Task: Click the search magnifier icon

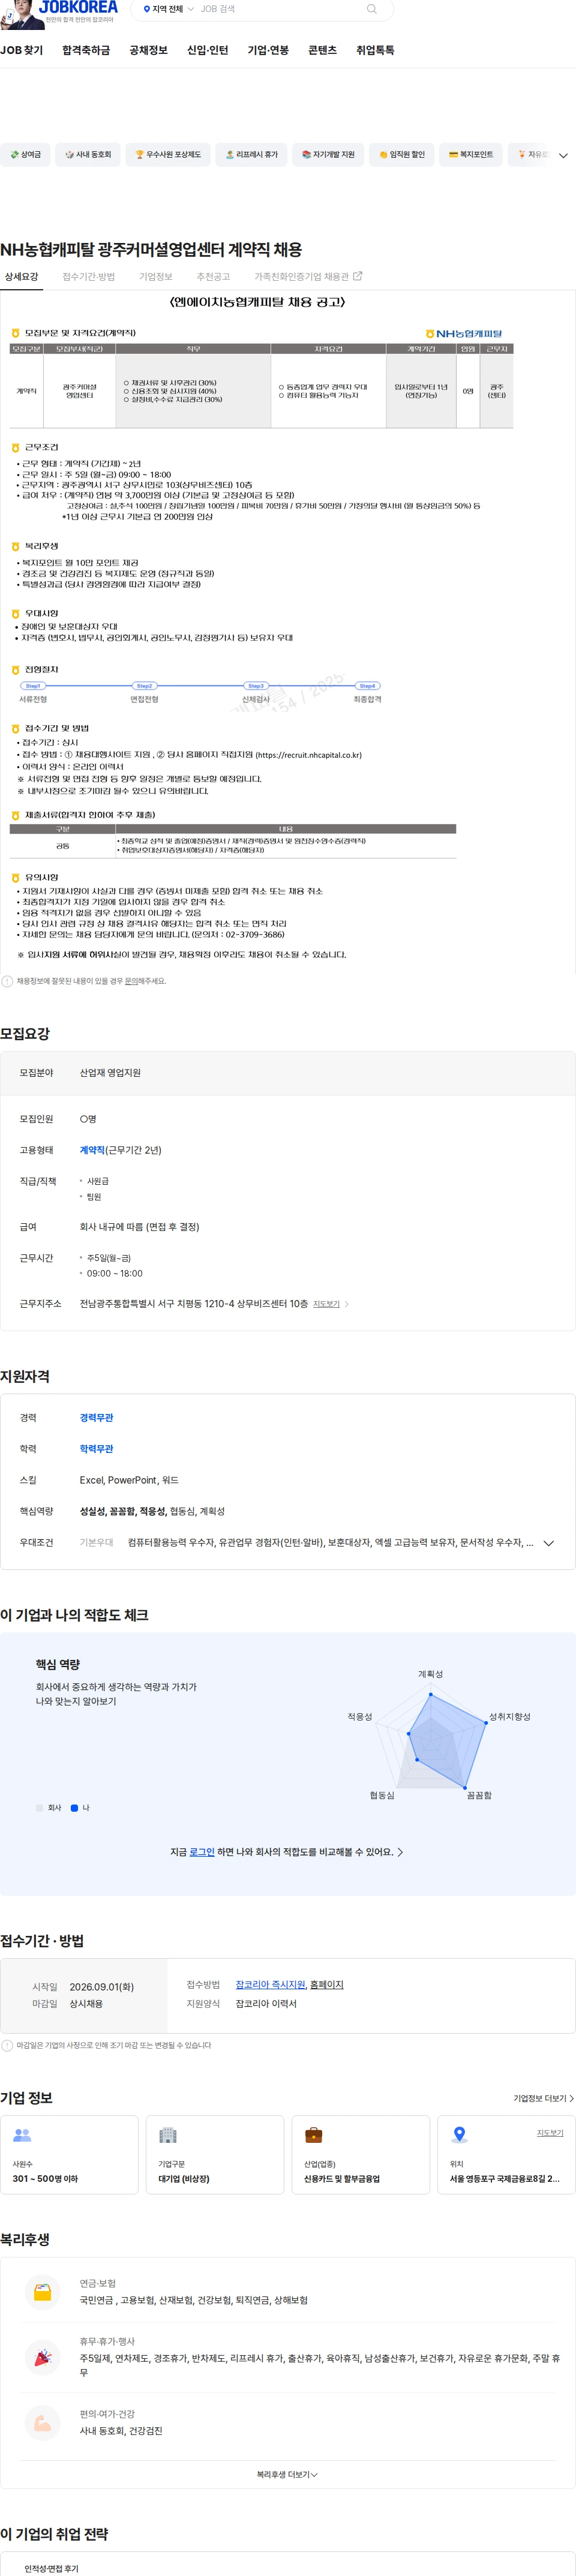Action: pyautogui.click(x=372, y=9)
